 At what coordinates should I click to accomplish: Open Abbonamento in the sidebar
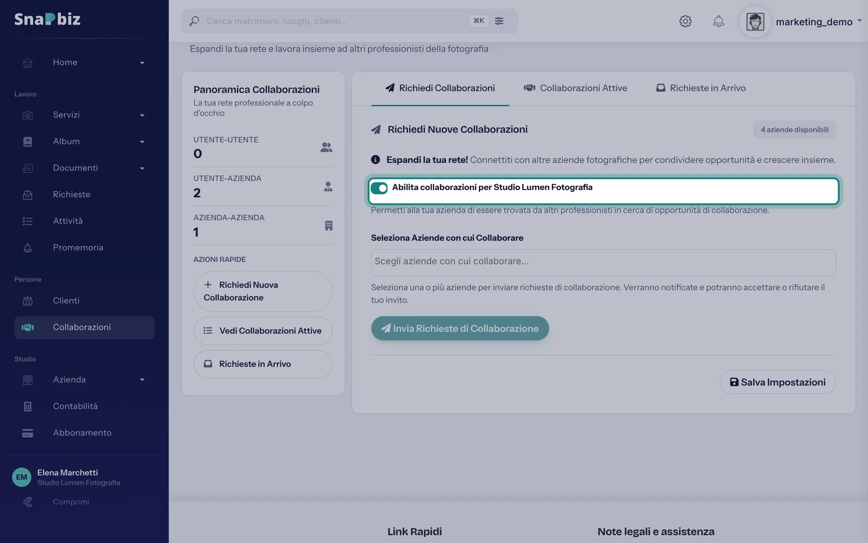(x=84, y=433)
